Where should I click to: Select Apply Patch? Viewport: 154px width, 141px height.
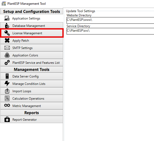coord(32,41)
